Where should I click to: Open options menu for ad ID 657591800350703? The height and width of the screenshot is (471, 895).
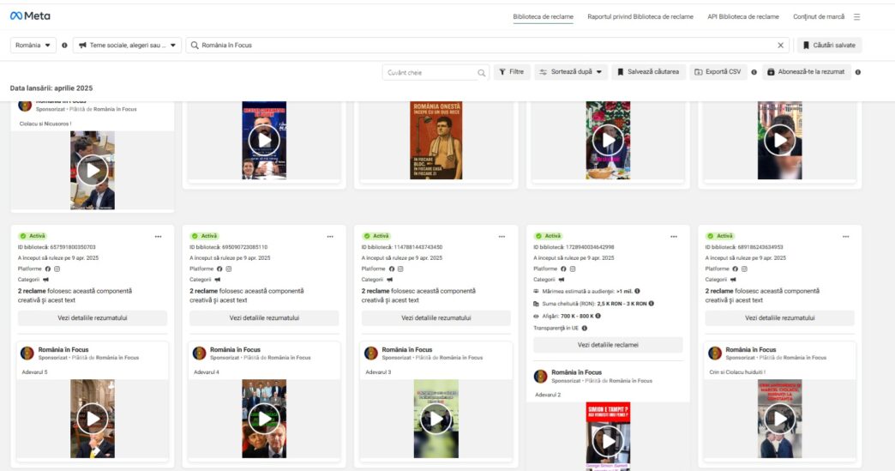click(158, 236)
